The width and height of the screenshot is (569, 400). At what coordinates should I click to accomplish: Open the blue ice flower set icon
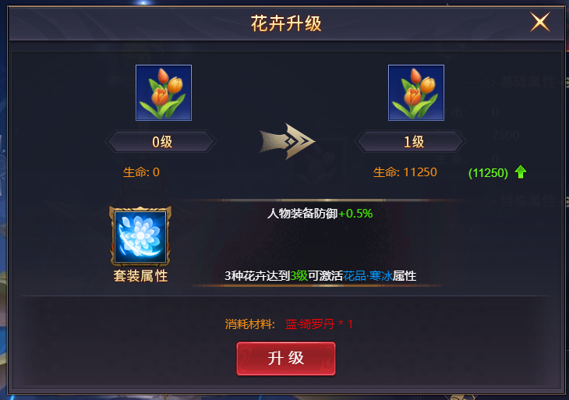tap(140, 236)
